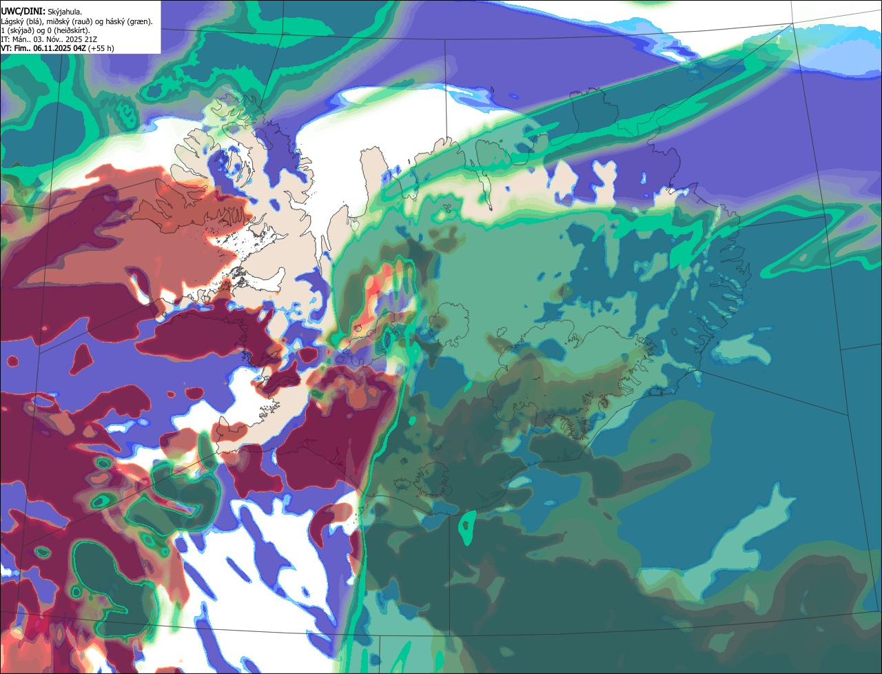The image size is (882, 674).
Task: Click the 'UWC/DINI: Skýjahula.' title line
Action: (41, 12)
